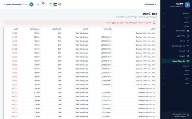Expand the التقارير sidebar group
The height and width of the screenshot is (119, 192).
pyautogui.click(x=176, y=79)
